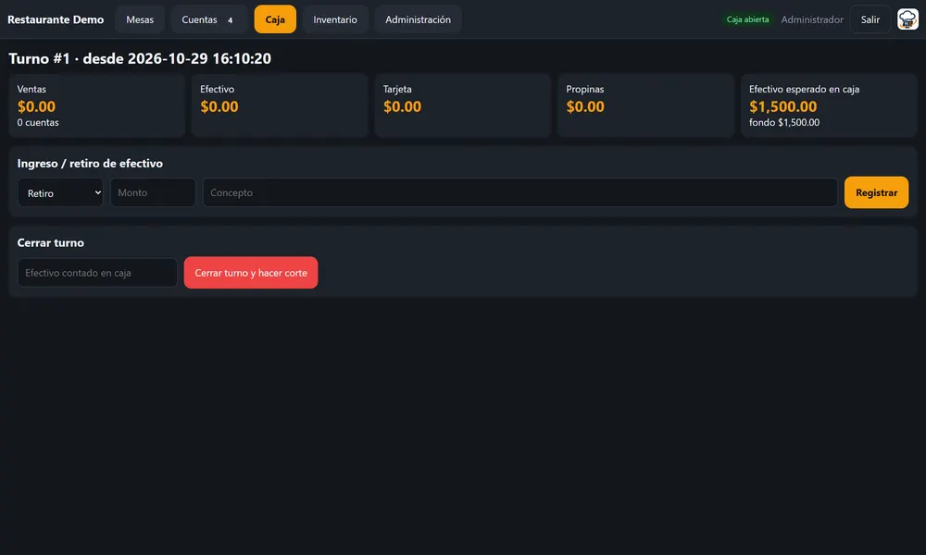Go to the Inventario tab
This screenshot has width=926, height=555.
click(335, 19)
